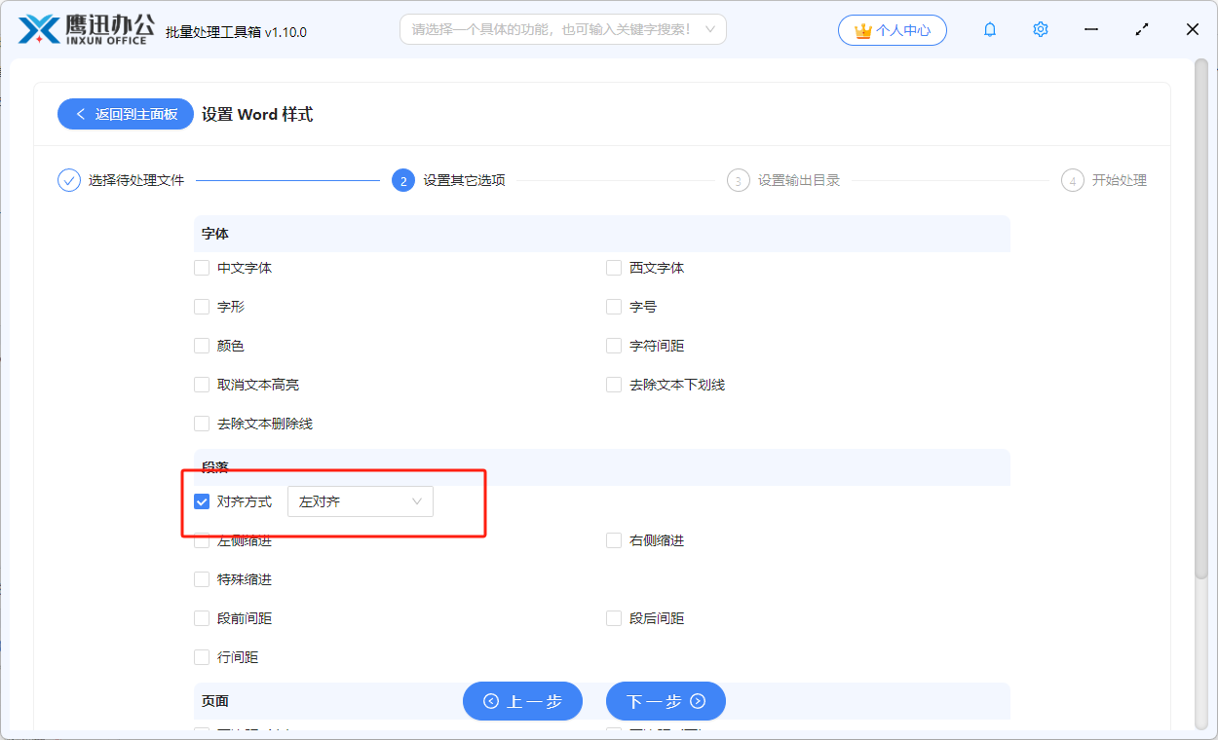The width and height of the screenshot is (1218, 740).
Task: Tick the 字形 checkbox
Action: pos(202,307)
